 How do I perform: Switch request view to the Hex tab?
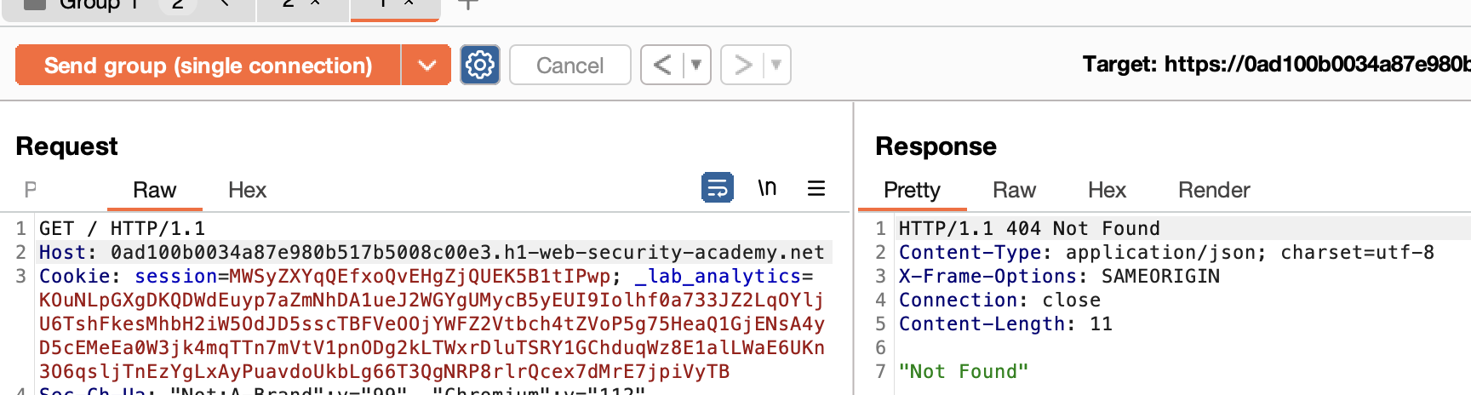247,190
